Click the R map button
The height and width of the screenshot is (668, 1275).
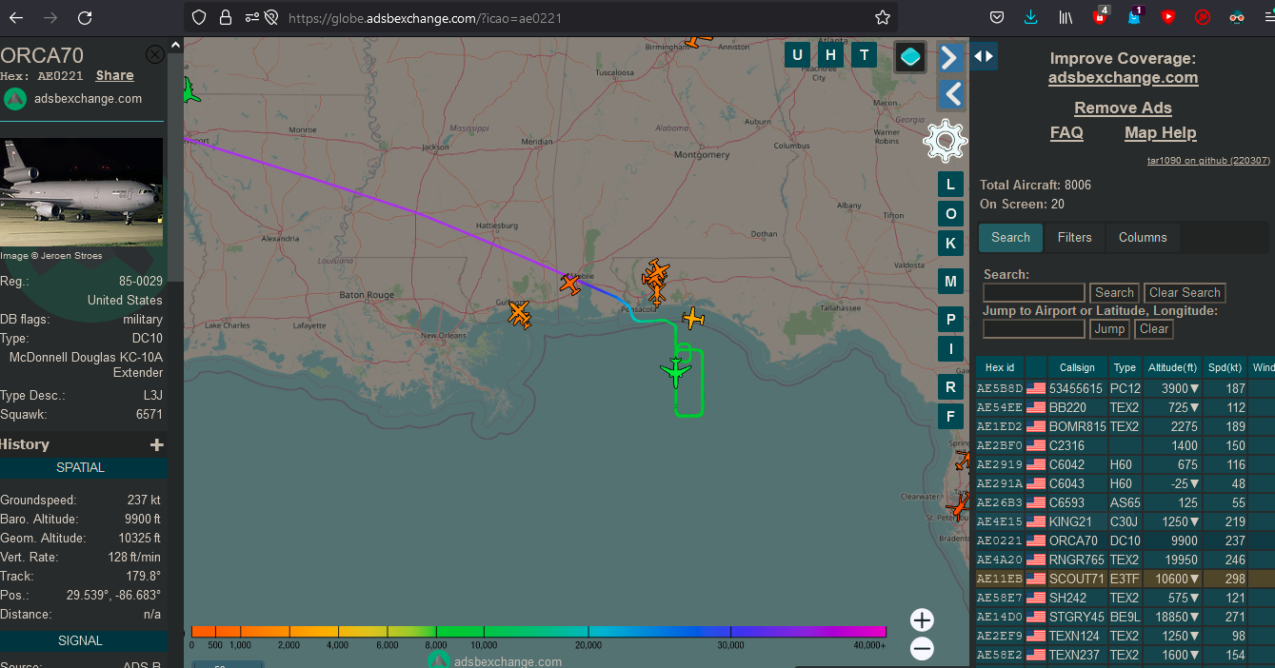coord(950,387)
